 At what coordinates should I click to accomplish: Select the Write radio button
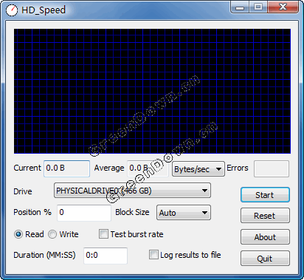tap(52, 234)
